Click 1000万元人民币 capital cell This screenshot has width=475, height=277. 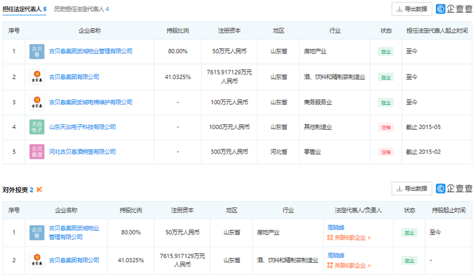point(229,127)
